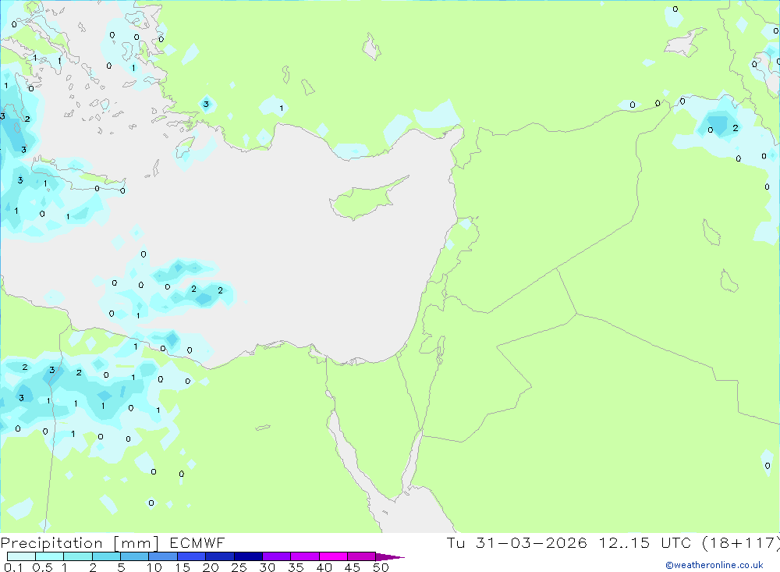The height and width of the screenshot is (572, 780).
Task: Click the 0.1–0.5 mm palest cyan legend swatch
Action: (x=21, y=556)
